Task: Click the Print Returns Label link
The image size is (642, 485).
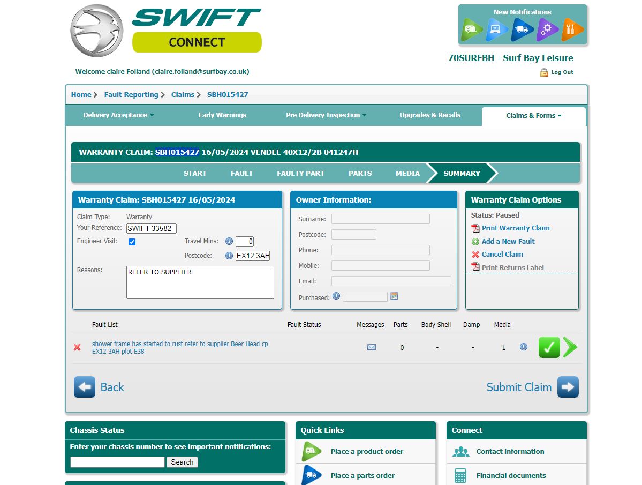Action: click(x=512, y=268)
